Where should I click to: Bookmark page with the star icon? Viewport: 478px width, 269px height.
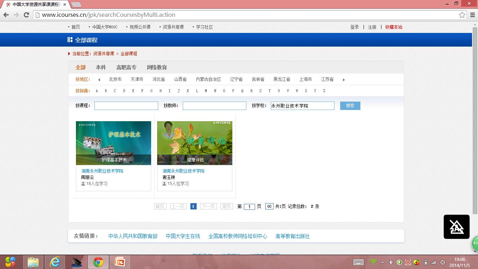point(462,15)
